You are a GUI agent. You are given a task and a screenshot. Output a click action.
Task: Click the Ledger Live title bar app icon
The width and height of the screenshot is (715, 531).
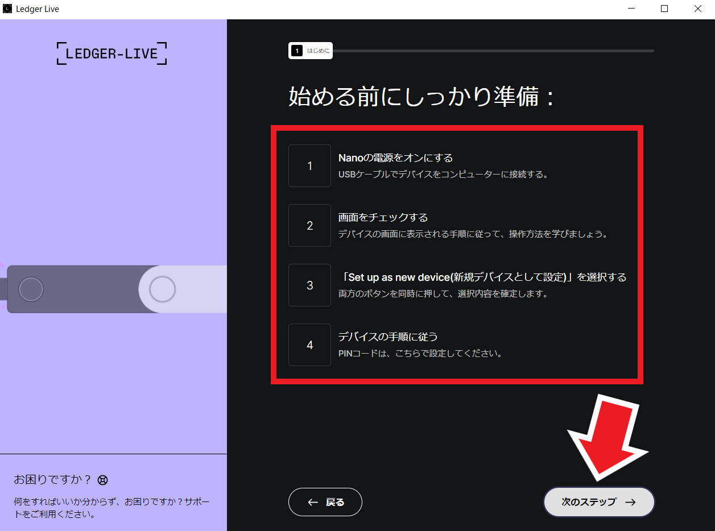(7, 9)
